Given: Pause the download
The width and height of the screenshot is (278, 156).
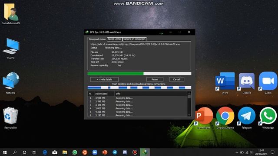Looking at the screenshot, I should (155, 79).
